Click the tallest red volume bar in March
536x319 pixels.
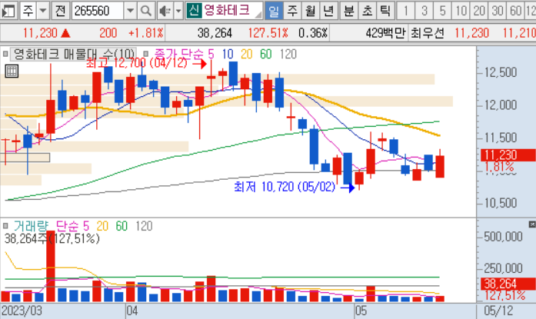pyautogui.click(x=51, y=266)
